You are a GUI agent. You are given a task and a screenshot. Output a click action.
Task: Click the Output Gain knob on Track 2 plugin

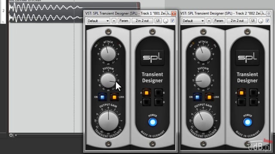tap(203, 121)
